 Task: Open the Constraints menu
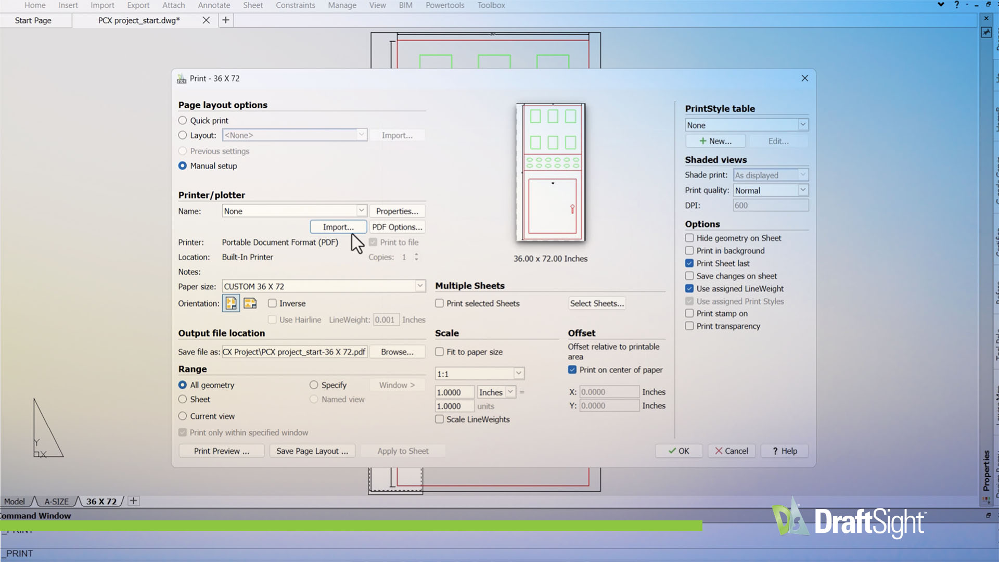(296, 5)
